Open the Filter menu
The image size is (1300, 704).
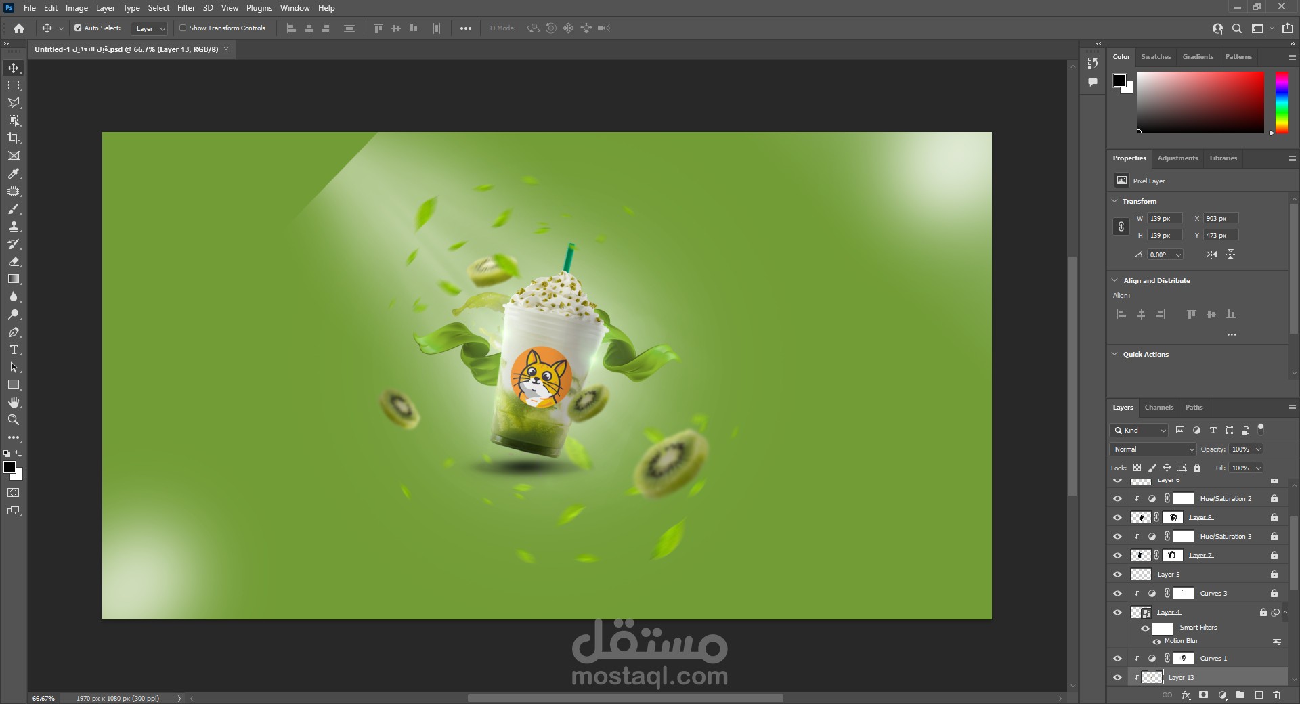[186, 8]
